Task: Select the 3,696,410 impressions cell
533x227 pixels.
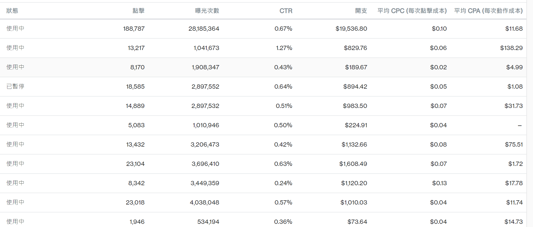Action: tap(205, 164)
